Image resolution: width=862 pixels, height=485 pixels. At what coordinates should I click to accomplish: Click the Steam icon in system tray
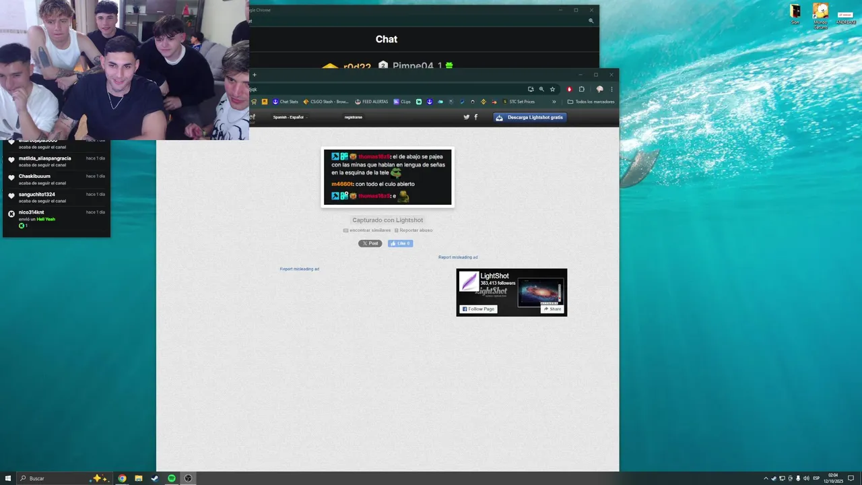pos(774,478)
